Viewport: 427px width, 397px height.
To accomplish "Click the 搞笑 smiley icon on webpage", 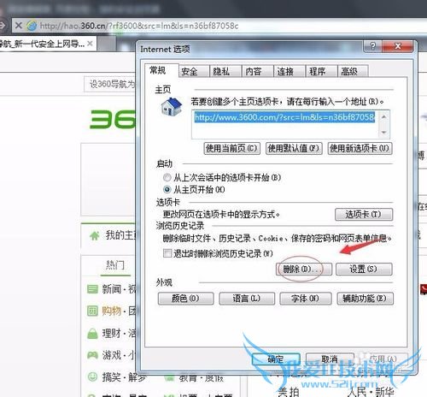I will pyautogui.click(x=92, y=377).
